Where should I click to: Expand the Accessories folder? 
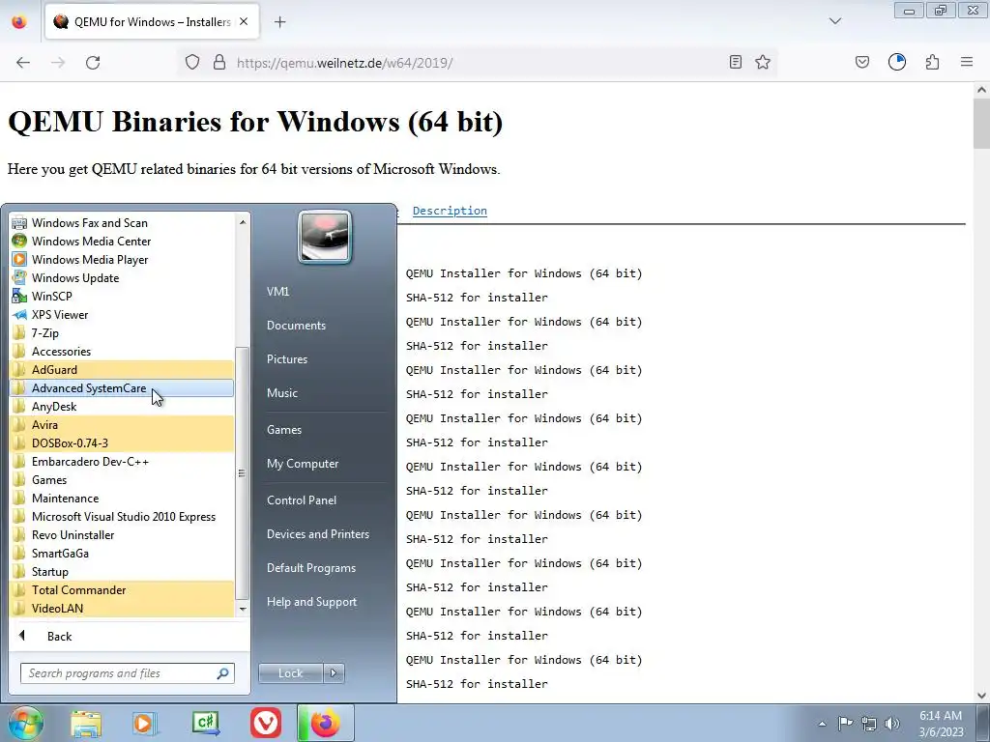pos(122,352)
